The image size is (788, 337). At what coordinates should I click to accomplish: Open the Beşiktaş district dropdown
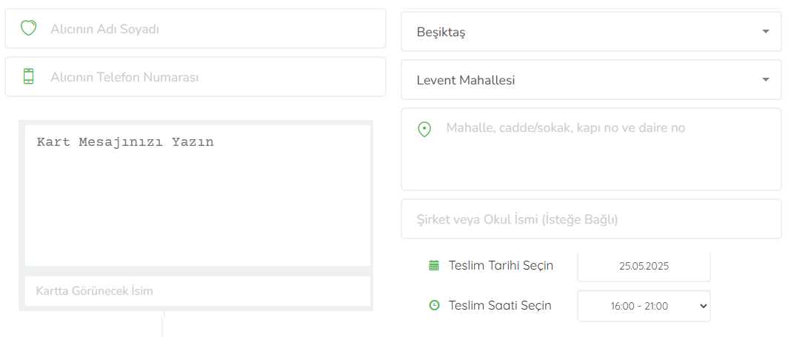[591, 32]
